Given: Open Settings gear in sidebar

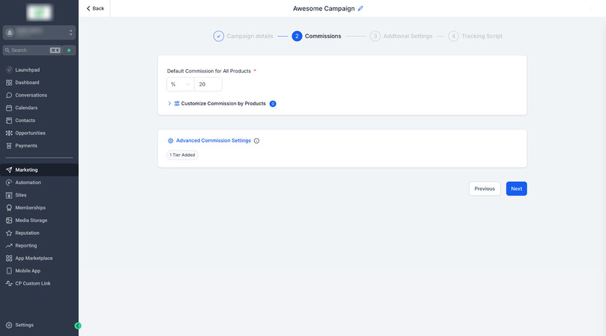Looking at the screenshot, I should [x=9, y=325].
